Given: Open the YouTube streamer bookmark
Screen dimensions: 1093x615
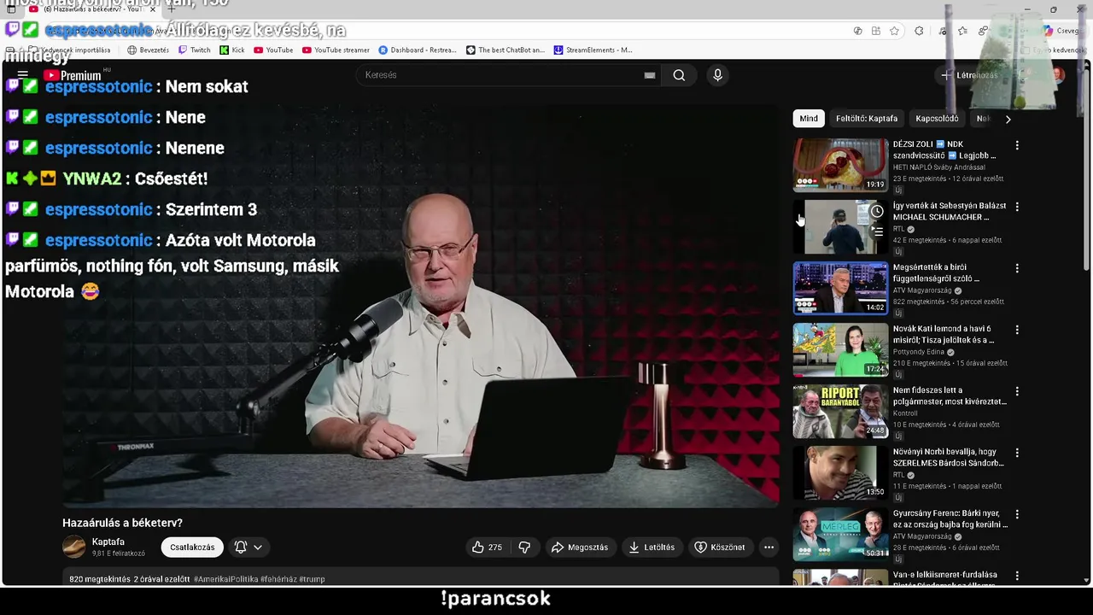Looking at the screenshot, I should [x=335, y=50].
